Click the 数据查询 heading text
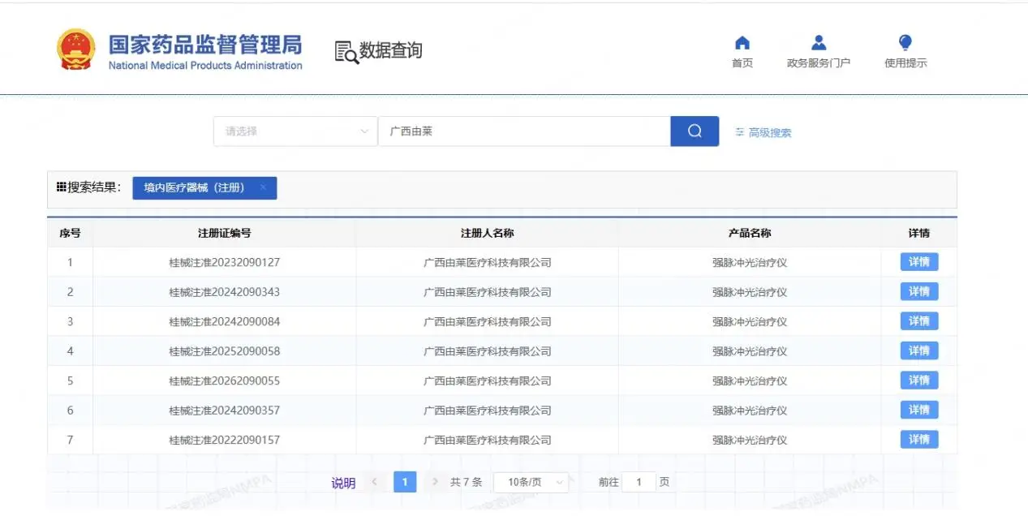Image resolution: width=1028 pixels, height=516 pixels. click(391, 51)
